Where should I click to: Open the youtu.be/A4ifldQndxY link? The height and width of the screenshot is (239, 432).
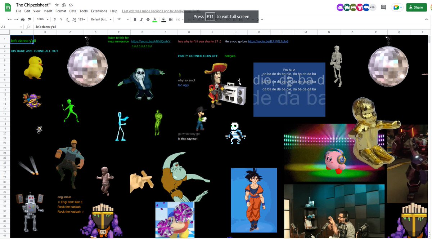pyautogui.click(x=151, y=41)
